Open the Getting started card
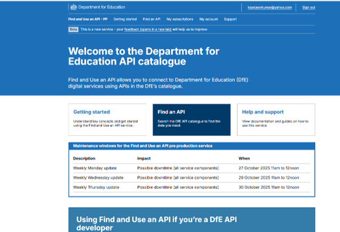The image size is (340, 232). point(108,119)
